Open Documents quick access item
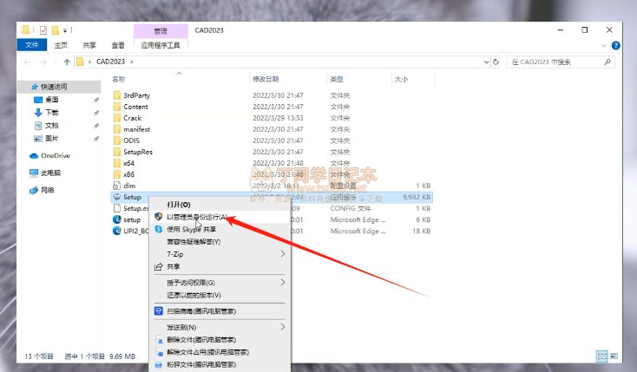The image size is (637, 372). click(51, 126)
